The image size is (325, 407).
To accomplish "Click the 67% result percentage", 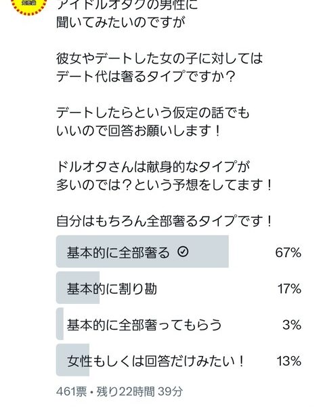I will [x=288, y=252].
